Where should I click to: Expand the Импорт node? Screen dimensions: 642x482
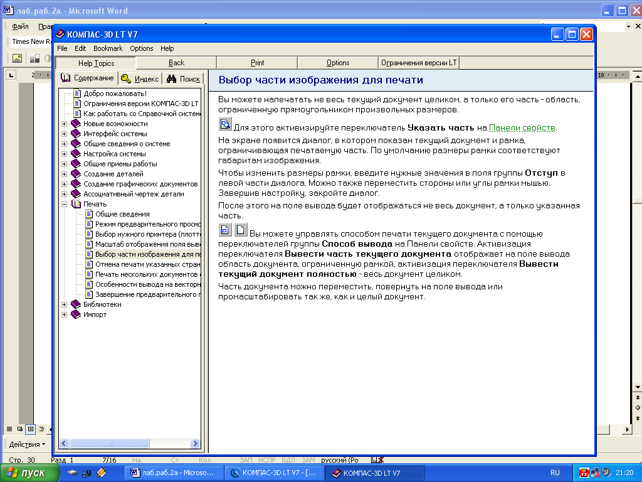(x=65, y=314)
